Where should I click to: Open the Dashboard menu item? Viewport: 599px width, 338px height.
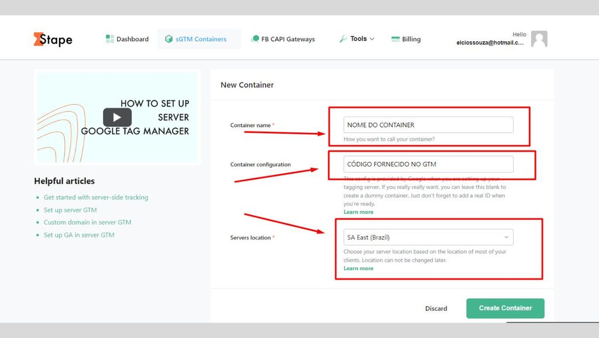coord(127,39)
